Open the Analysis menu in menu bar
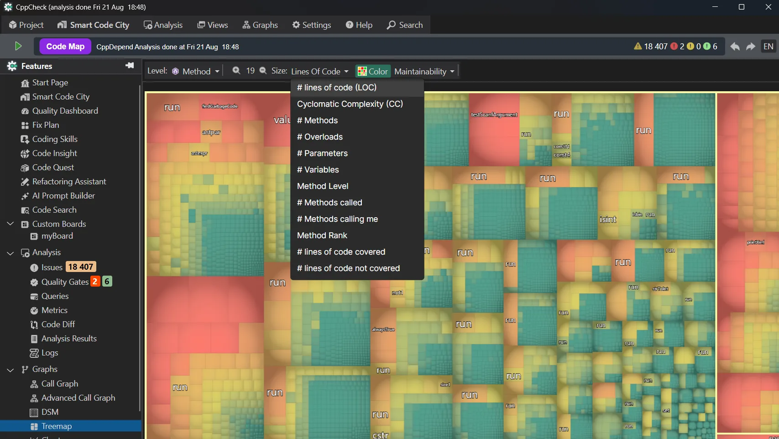Image resolution: width=779 pixels, height=439 pixels. coord(163,25)
